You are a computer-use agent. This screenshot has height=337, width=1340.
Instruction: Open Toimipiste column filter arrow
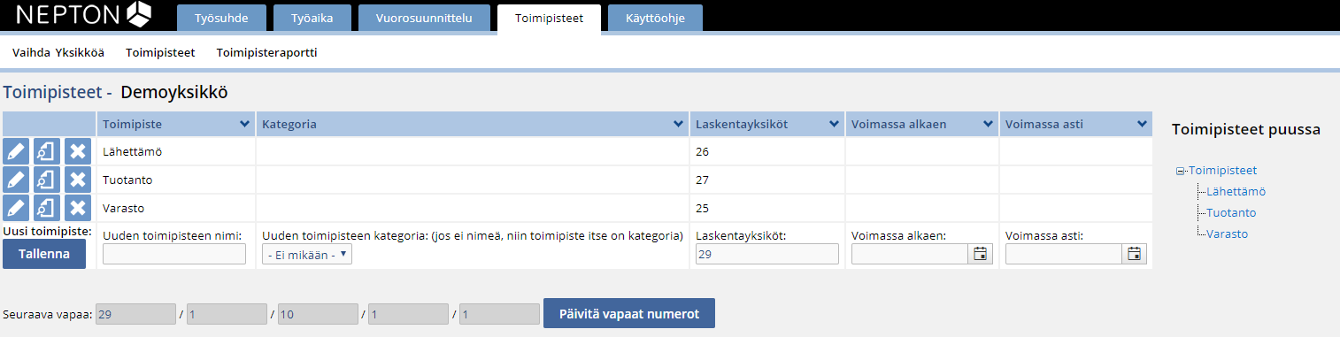[244, 125]
